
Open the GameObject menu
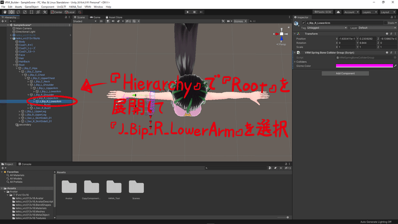31,7
